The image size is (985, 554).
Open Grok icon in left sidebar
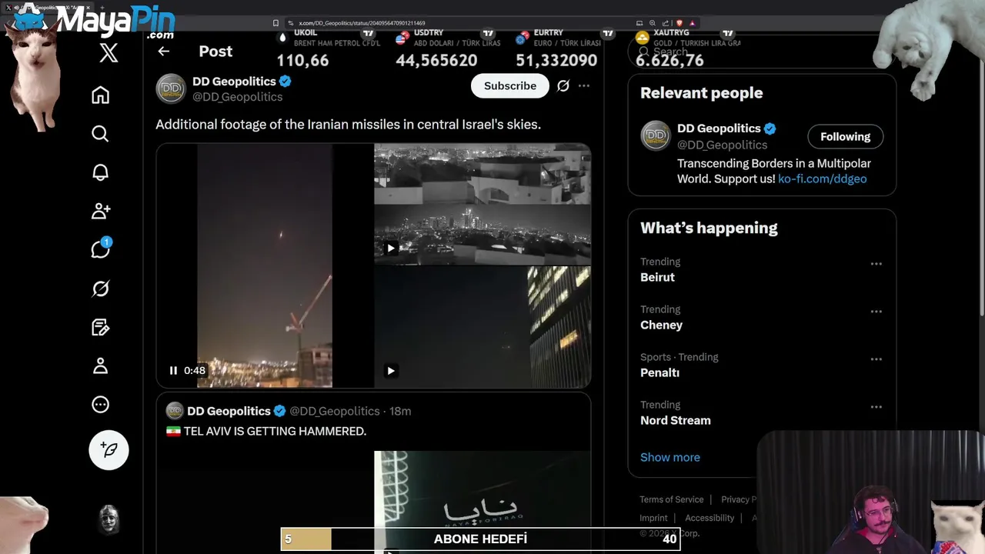(100, 289)
